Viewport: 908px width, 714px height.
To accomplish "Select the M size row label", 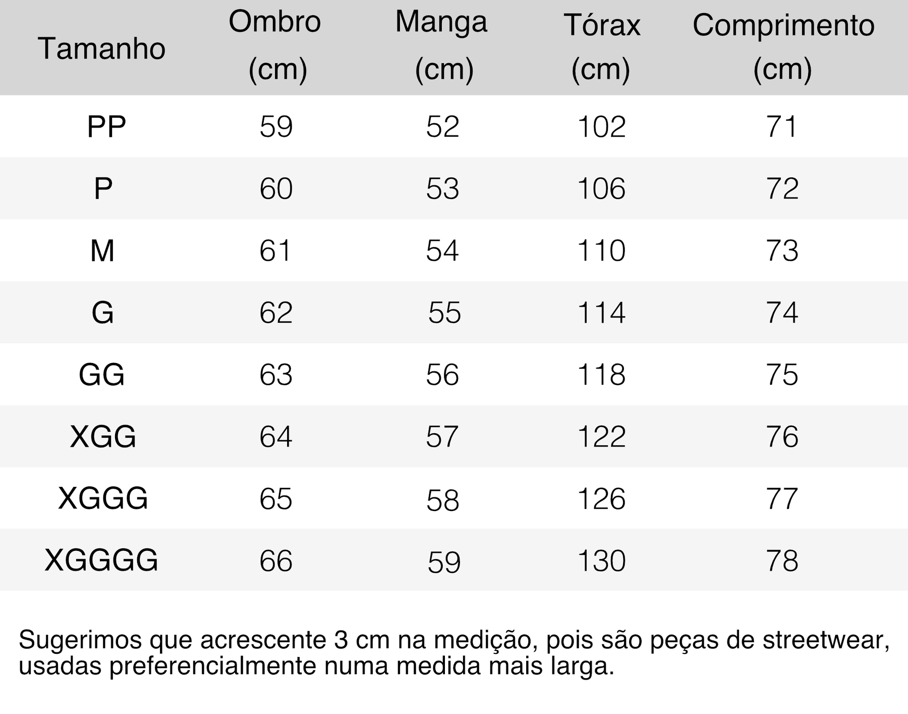I will (102, 250).
